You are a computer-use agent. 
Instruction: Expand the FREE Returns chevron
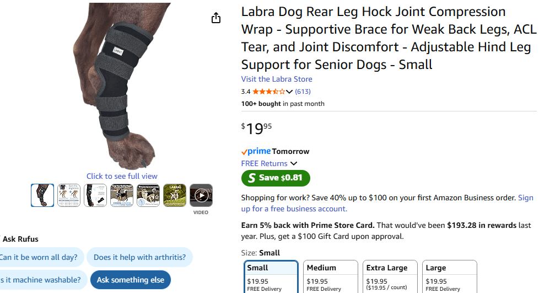coord(294,163)
